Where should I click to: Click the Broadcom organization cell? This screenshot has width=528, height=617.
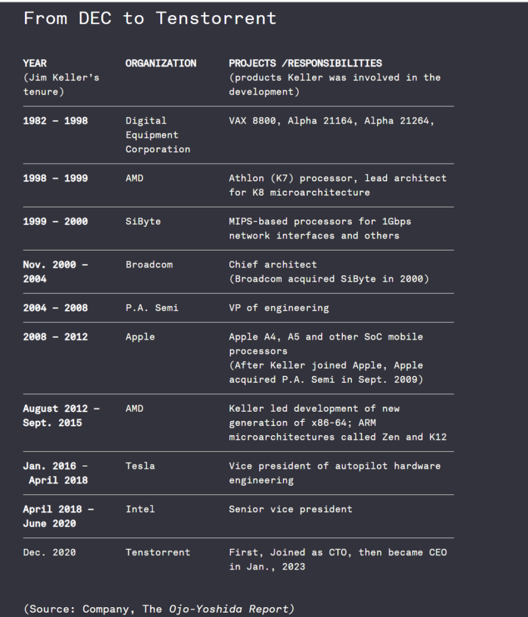coord(149,265)
